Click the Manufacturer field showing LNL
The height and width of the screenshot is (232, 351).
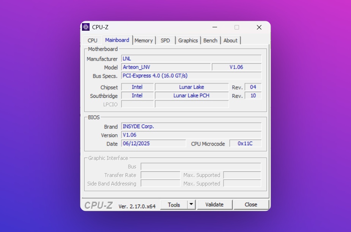point(191,59)
